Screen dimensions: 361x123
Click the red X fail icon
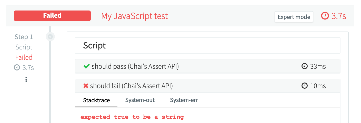(86, 86)
